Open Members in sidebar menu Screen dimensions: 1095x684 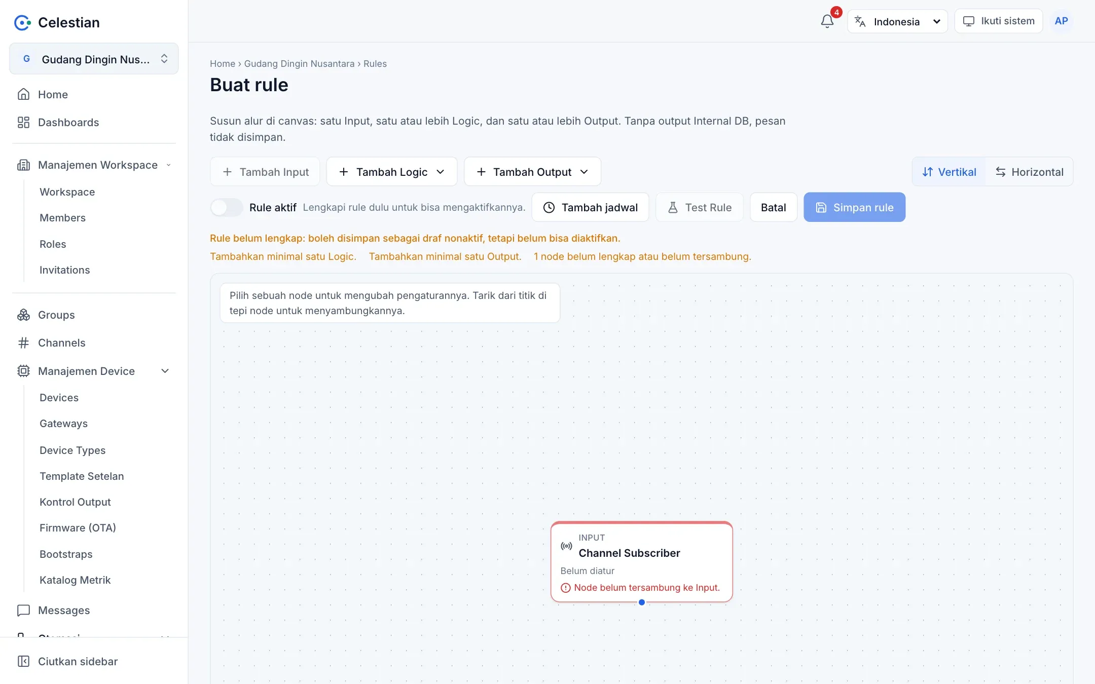click(63, 217)
